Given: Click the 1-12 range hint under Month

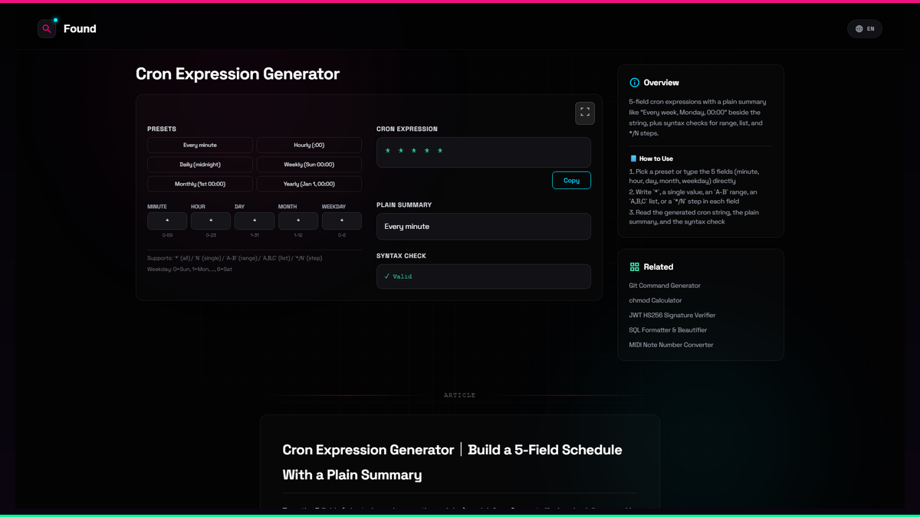Looking at the screenshot, I should click(x=298, y=235).
